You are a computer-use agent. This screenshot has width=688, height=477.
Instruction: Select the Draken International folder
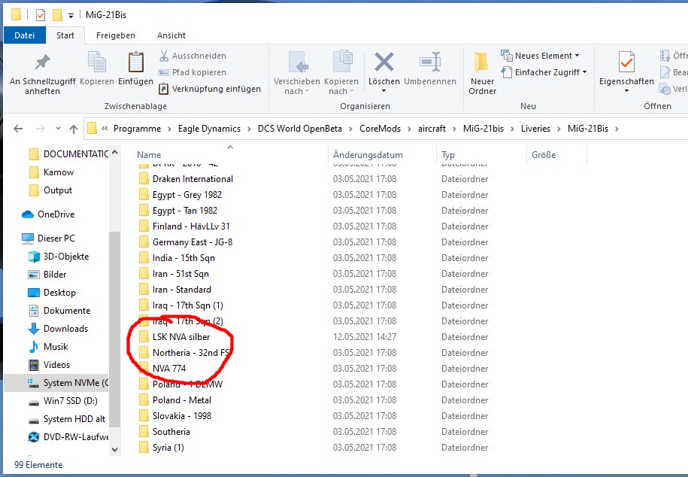click(x=186, y=179)
